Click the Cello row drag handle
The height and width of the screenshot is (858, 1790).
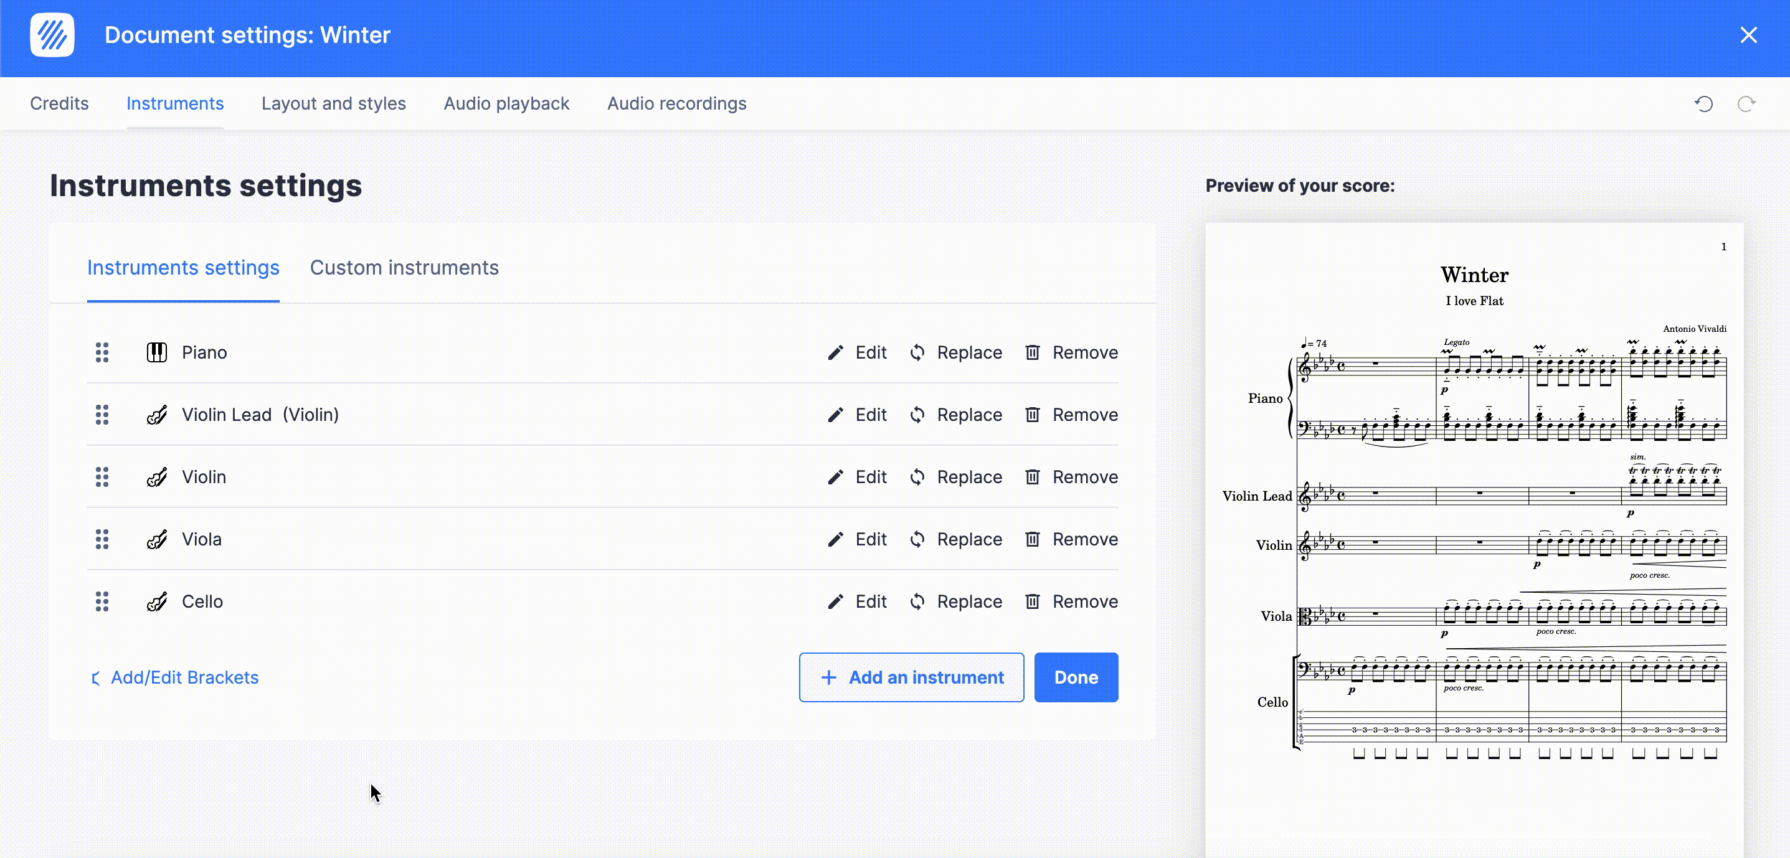pyautogui.click(x=102, y=601)
